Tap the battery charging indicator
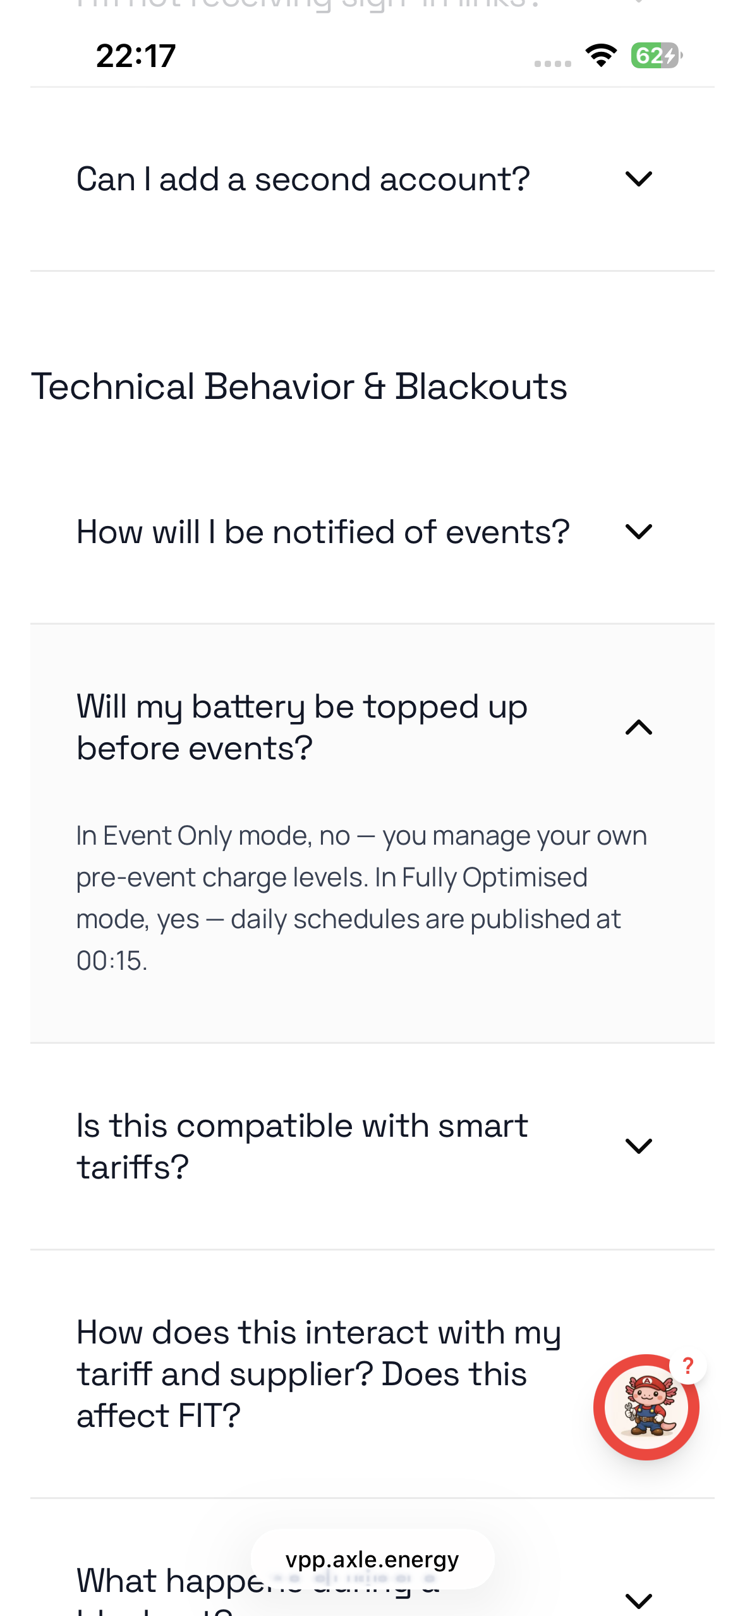Image resolution: width=745 pixels, height=1616 pixels. tap(657, 56)
